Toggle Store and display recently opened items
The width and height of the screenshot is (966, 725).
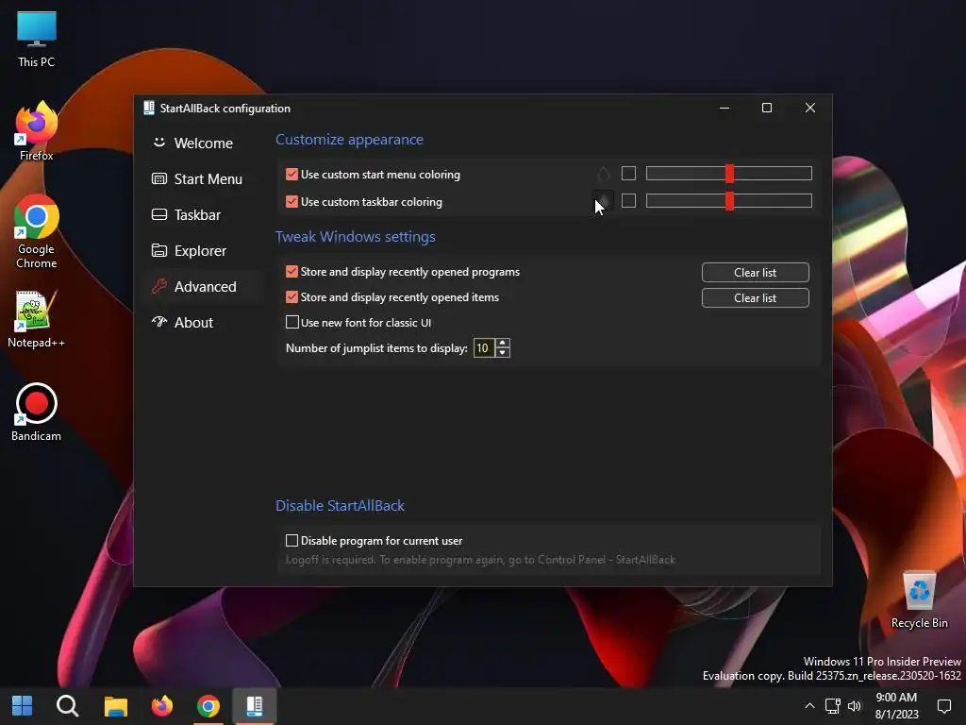(x=292, y=297)
